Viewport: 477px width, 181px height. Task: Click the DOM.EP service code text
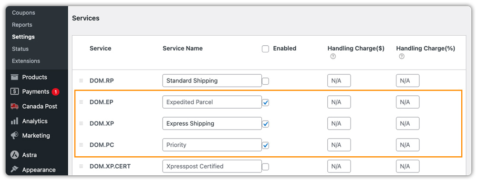tap(101, 102)
